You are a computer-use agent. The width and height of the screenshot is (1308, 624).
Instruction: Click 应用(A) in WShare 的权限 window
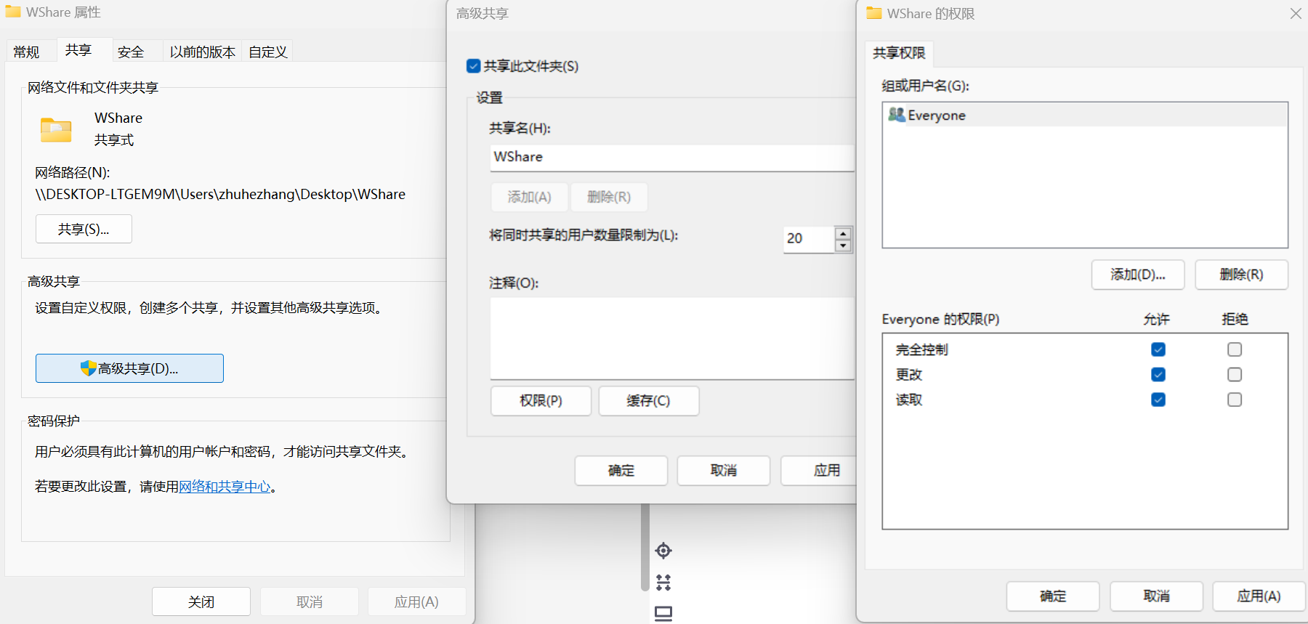1259,596
